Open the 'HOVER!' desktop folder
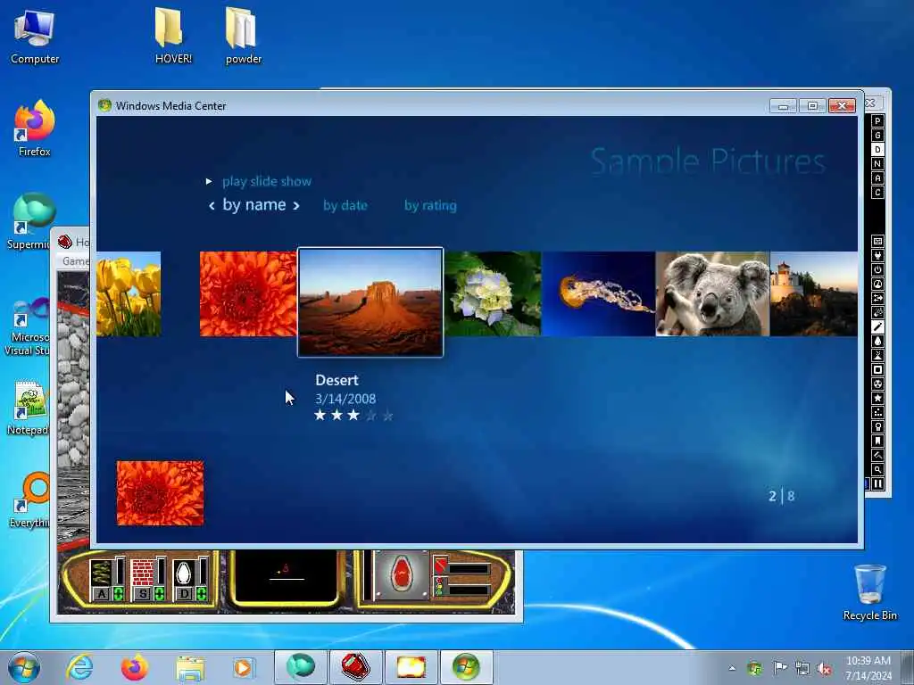This screenshot has width=914, height=685. click(172, 35)
